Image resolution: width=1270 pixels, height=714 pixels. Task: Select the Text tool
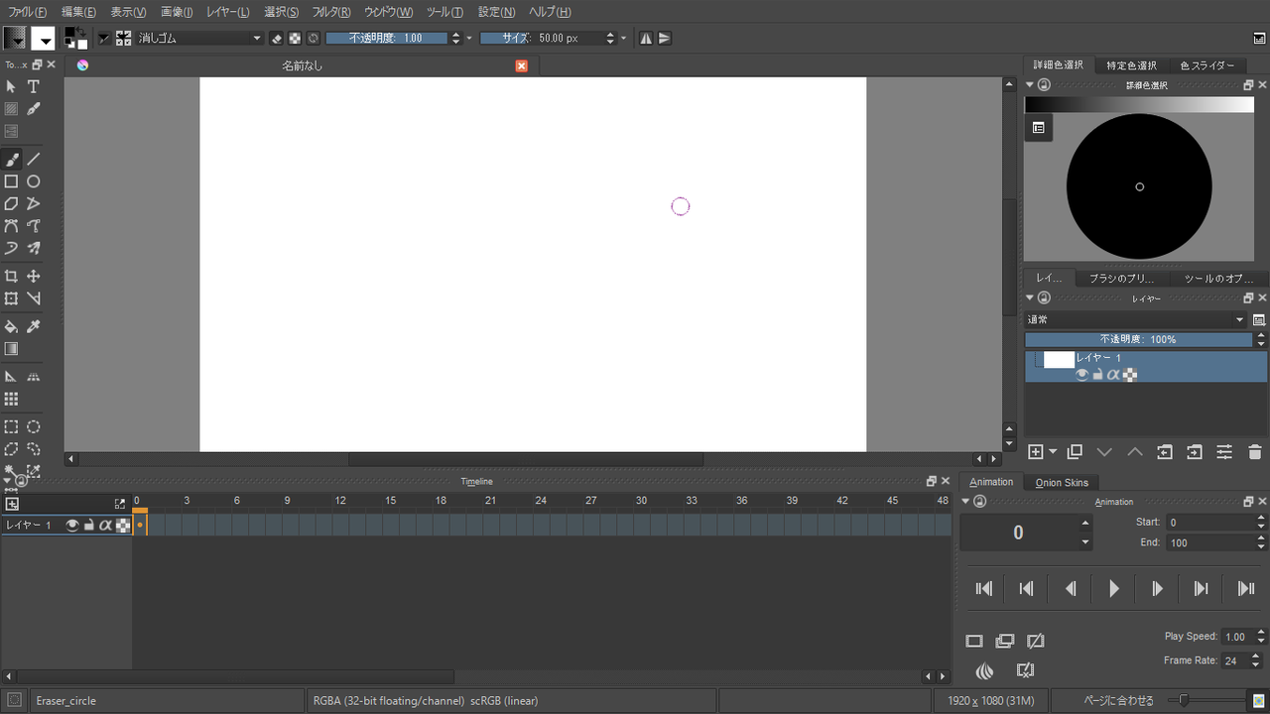tap(33, 86)
